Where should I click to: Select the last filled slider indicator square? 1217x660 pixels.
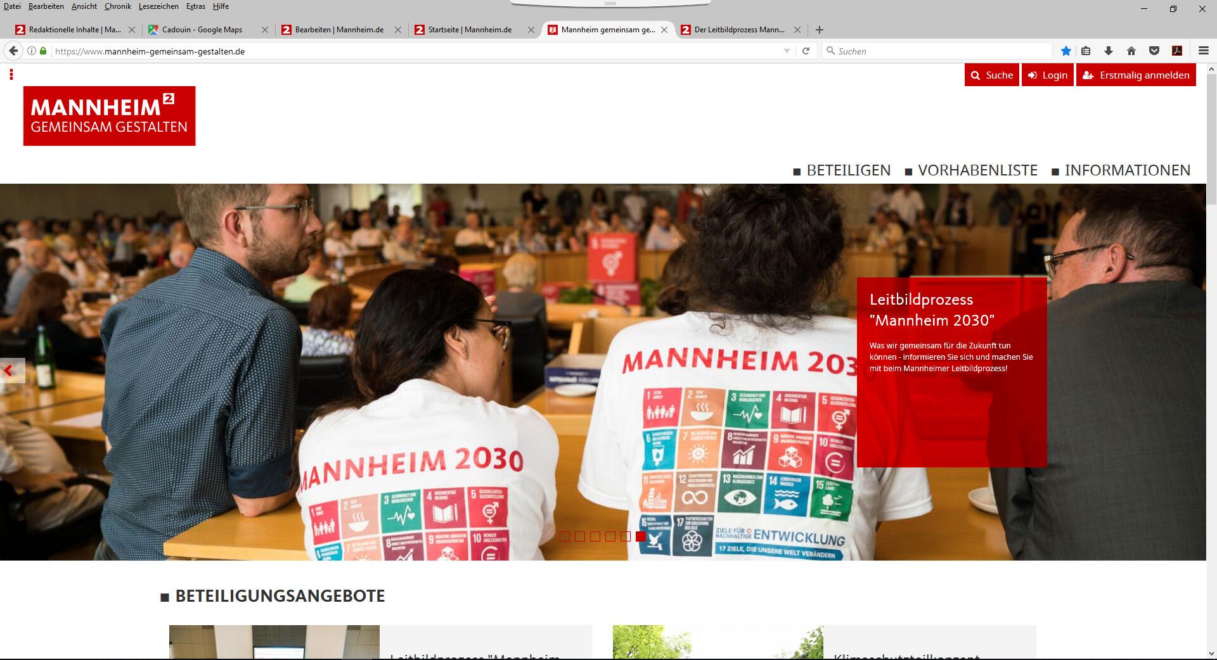click(641, 536)
